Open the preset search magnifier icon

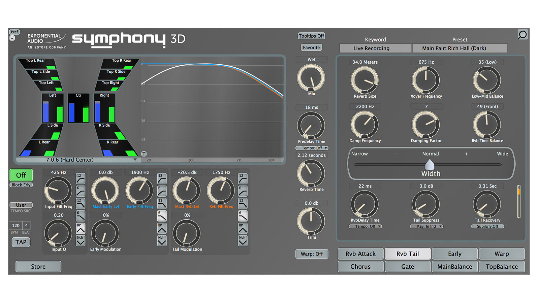pos(522,35)
